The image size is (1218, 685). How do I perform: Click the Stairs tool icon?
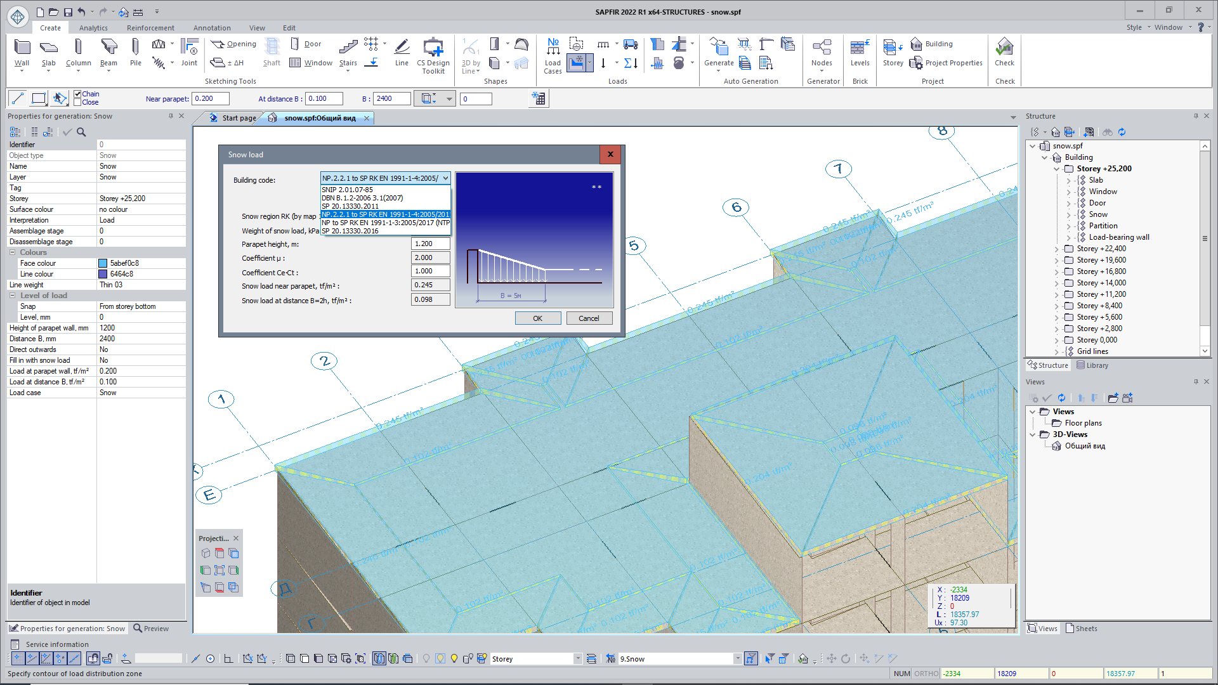[348, 48]
